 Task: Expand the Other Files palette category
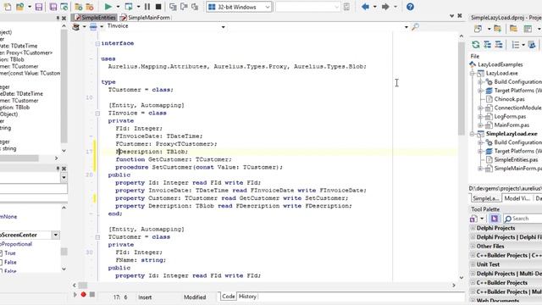click(473, 247)
